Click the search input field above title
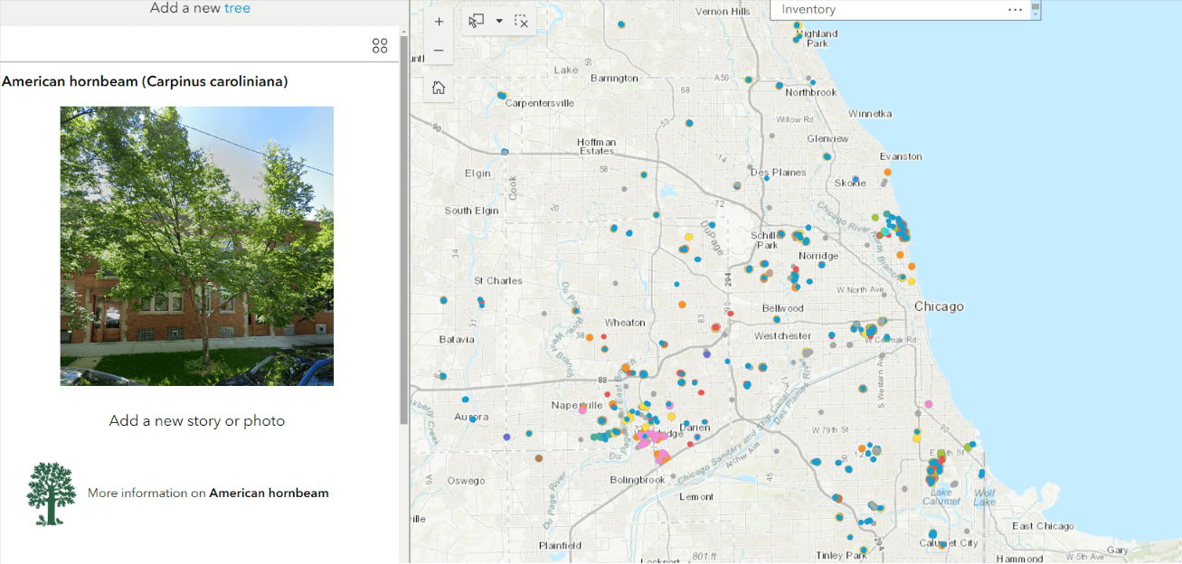Viewport: 1182px width, 564px height. (181, 45)
